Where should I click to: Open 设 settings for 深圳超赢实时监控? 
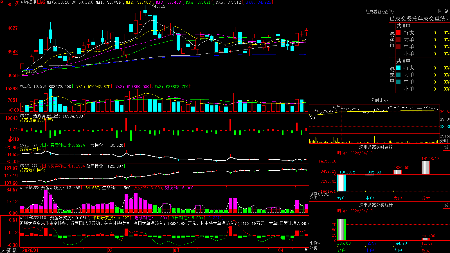pos(446,147)
